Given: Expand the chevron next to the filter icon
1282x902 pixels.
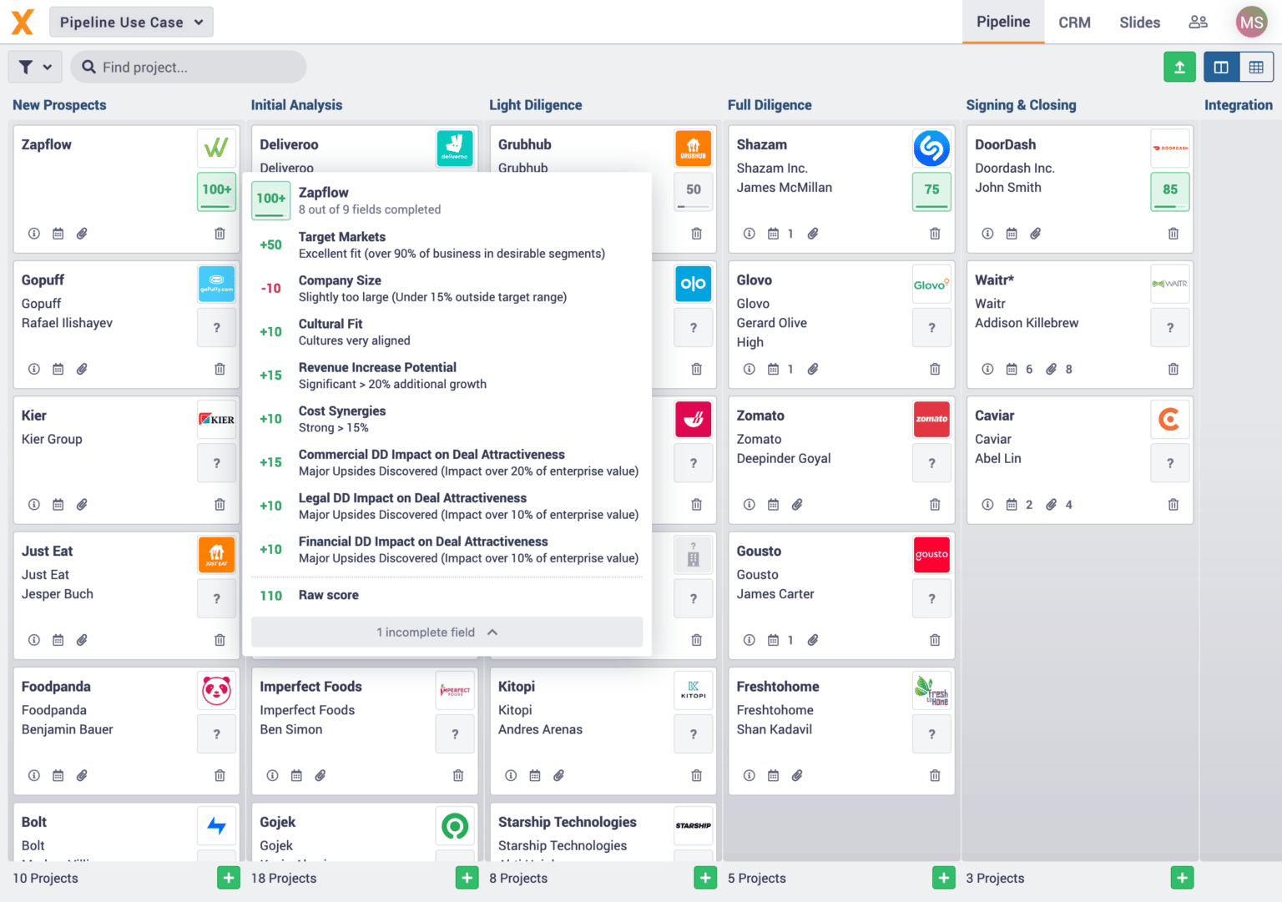Looking at the screenshot, I should click(x=48, y=67).
